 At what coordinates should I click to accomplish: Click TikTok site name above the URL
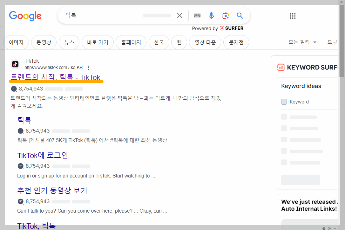tap(32, 61)
